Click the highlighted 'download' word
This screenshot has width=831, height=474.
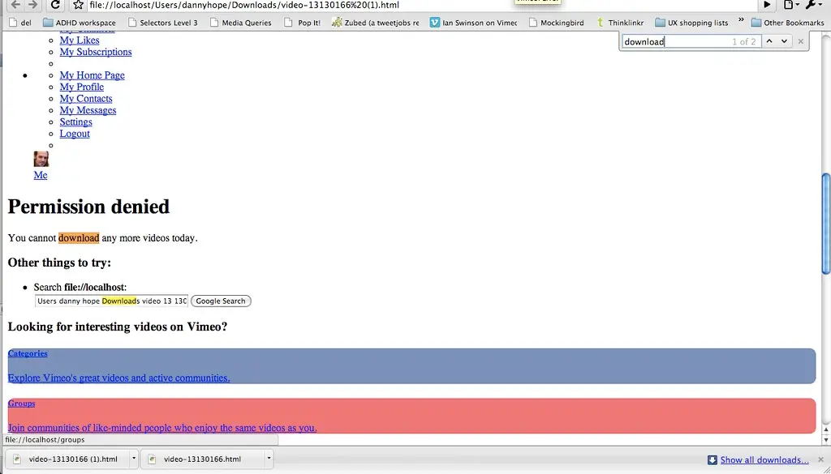coord(79,238)
